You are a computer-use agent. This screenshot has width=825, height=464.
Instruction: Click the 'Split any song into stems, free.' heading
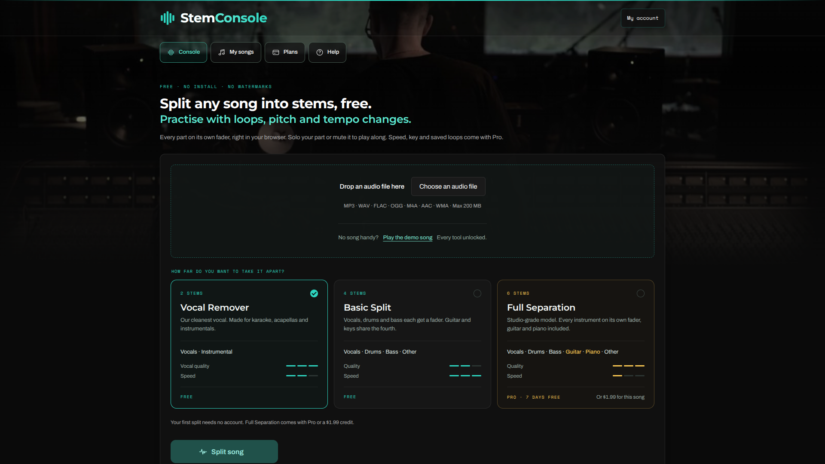[x=266, y=104]
